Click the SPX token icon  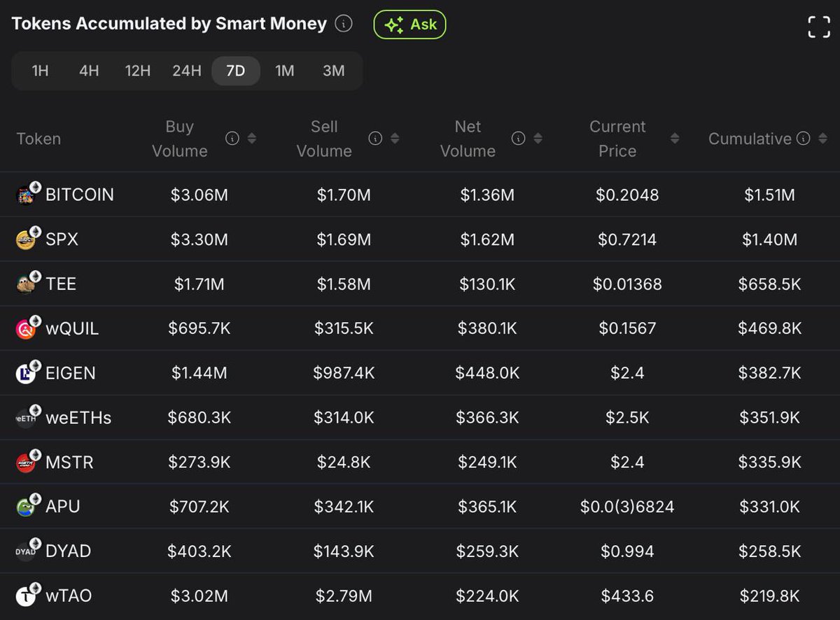[x=27, y=239]
